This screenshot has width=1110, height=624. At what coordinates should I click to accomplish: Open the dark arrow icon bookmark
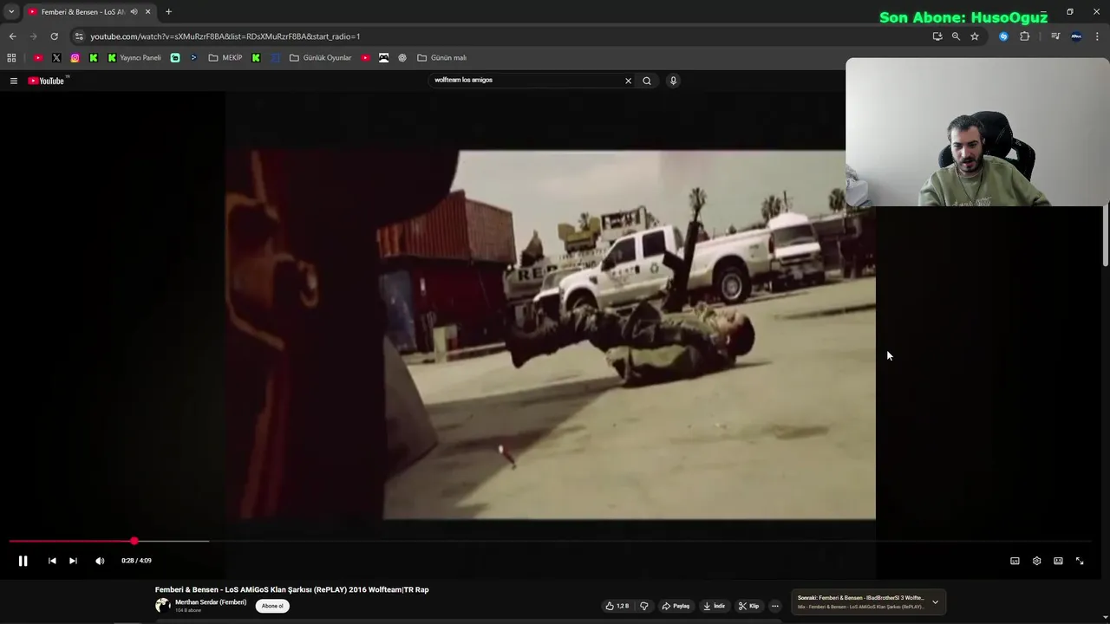tap(193, 58)
